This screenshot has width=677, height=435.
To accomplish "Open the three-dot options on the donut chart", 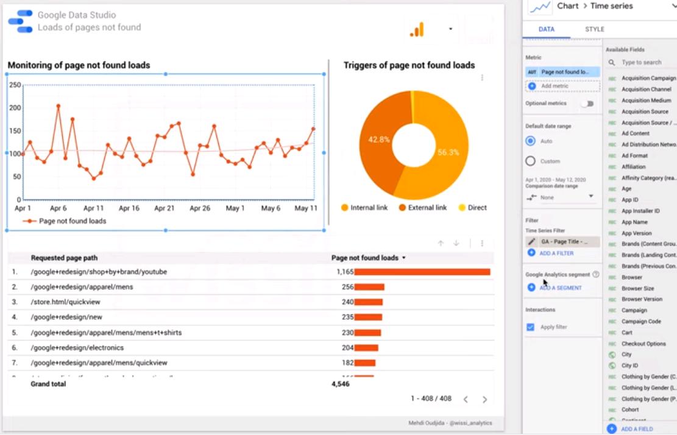I will point(482,77).
